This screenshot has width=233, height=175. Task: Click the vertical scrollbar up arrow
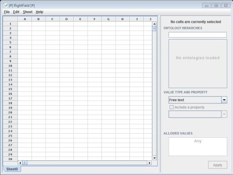coord(154,24)
